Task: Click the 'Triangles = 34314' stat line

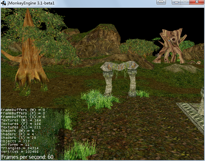Action: (x=20, y=148)
